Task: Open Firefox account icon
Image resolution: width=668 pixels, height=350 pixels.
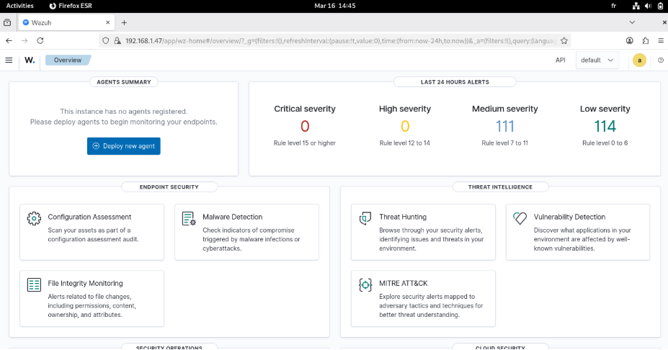Action: [x=630, y=40]
